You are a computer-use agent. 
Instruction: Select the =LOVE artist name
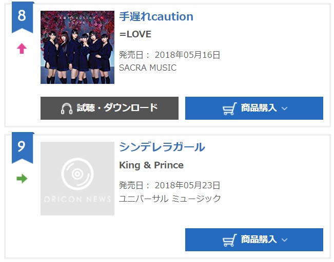pos(135,34)
